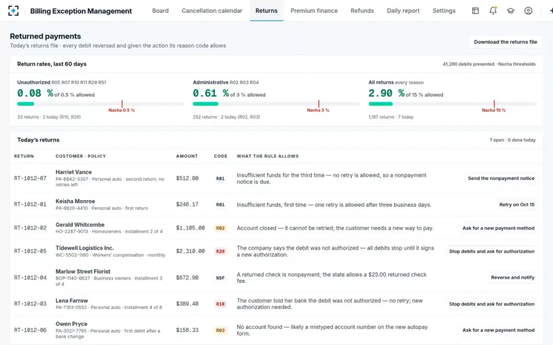Ask Owen Pryce for a new payment method
This screenshot has height=345, width=553.
coord(498,330)
